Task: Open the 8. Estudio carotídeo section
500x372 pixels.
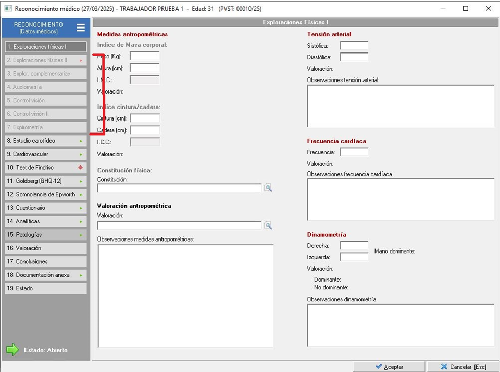Action: pyautogui.click(x=45, y=141)
